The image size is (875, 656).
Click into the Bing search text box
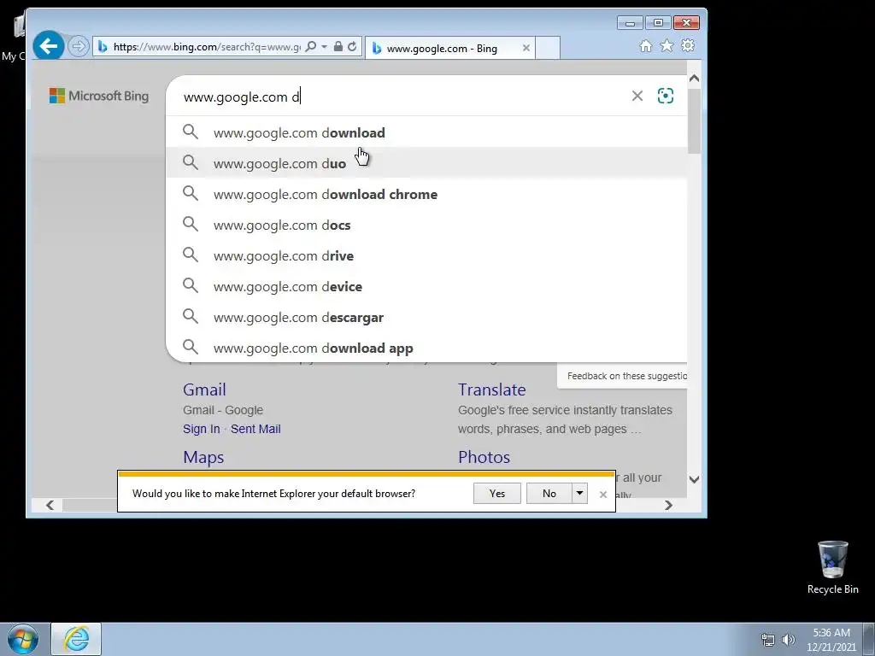(402, 97)
